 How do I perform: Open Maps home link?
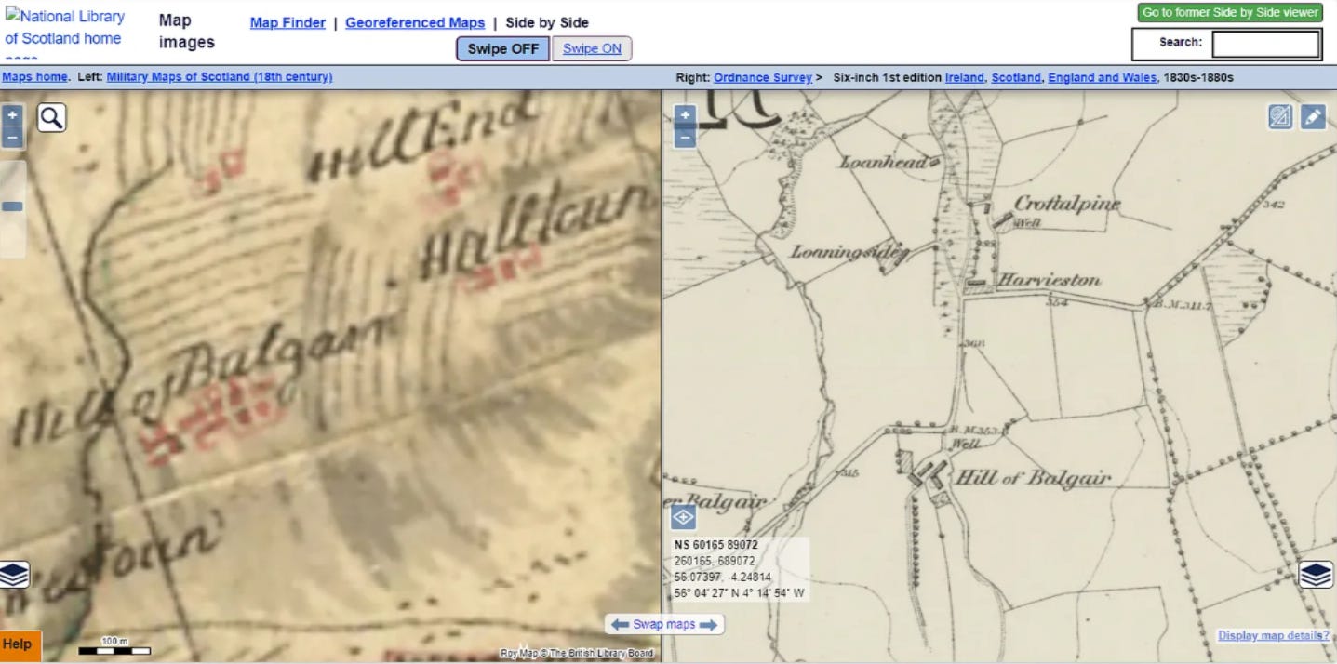click(x=34, y=77)
